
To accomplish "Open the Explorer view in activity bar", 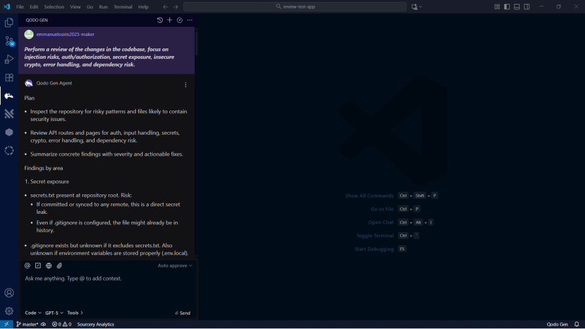I will 9,22.
